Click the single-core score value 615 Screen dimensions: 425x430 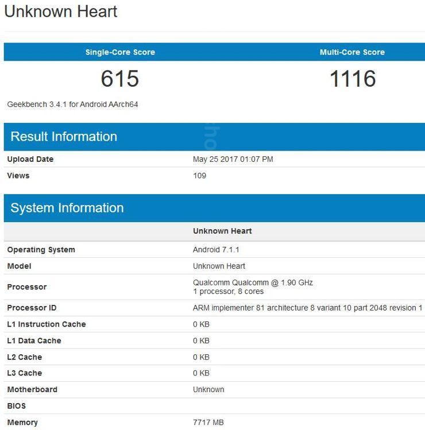[x=120, y=79]
